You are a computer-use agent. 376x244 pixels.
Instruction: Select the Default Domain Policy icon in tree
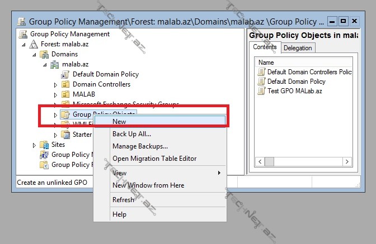tap(65, 74)
